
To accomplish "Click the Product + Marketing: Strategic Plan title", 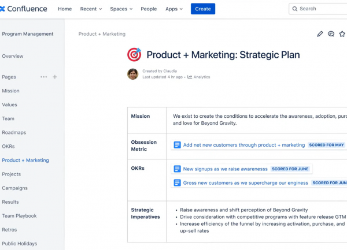I will coord(223,55).
